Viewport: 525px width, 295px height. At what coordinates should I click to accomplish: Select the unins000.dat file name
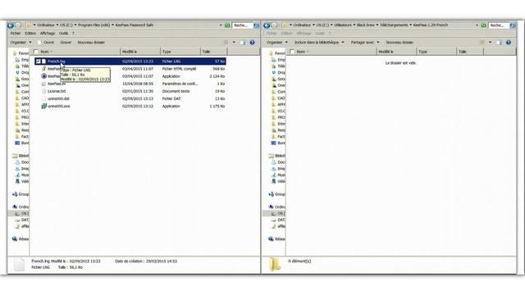click(x=58, y=98)
